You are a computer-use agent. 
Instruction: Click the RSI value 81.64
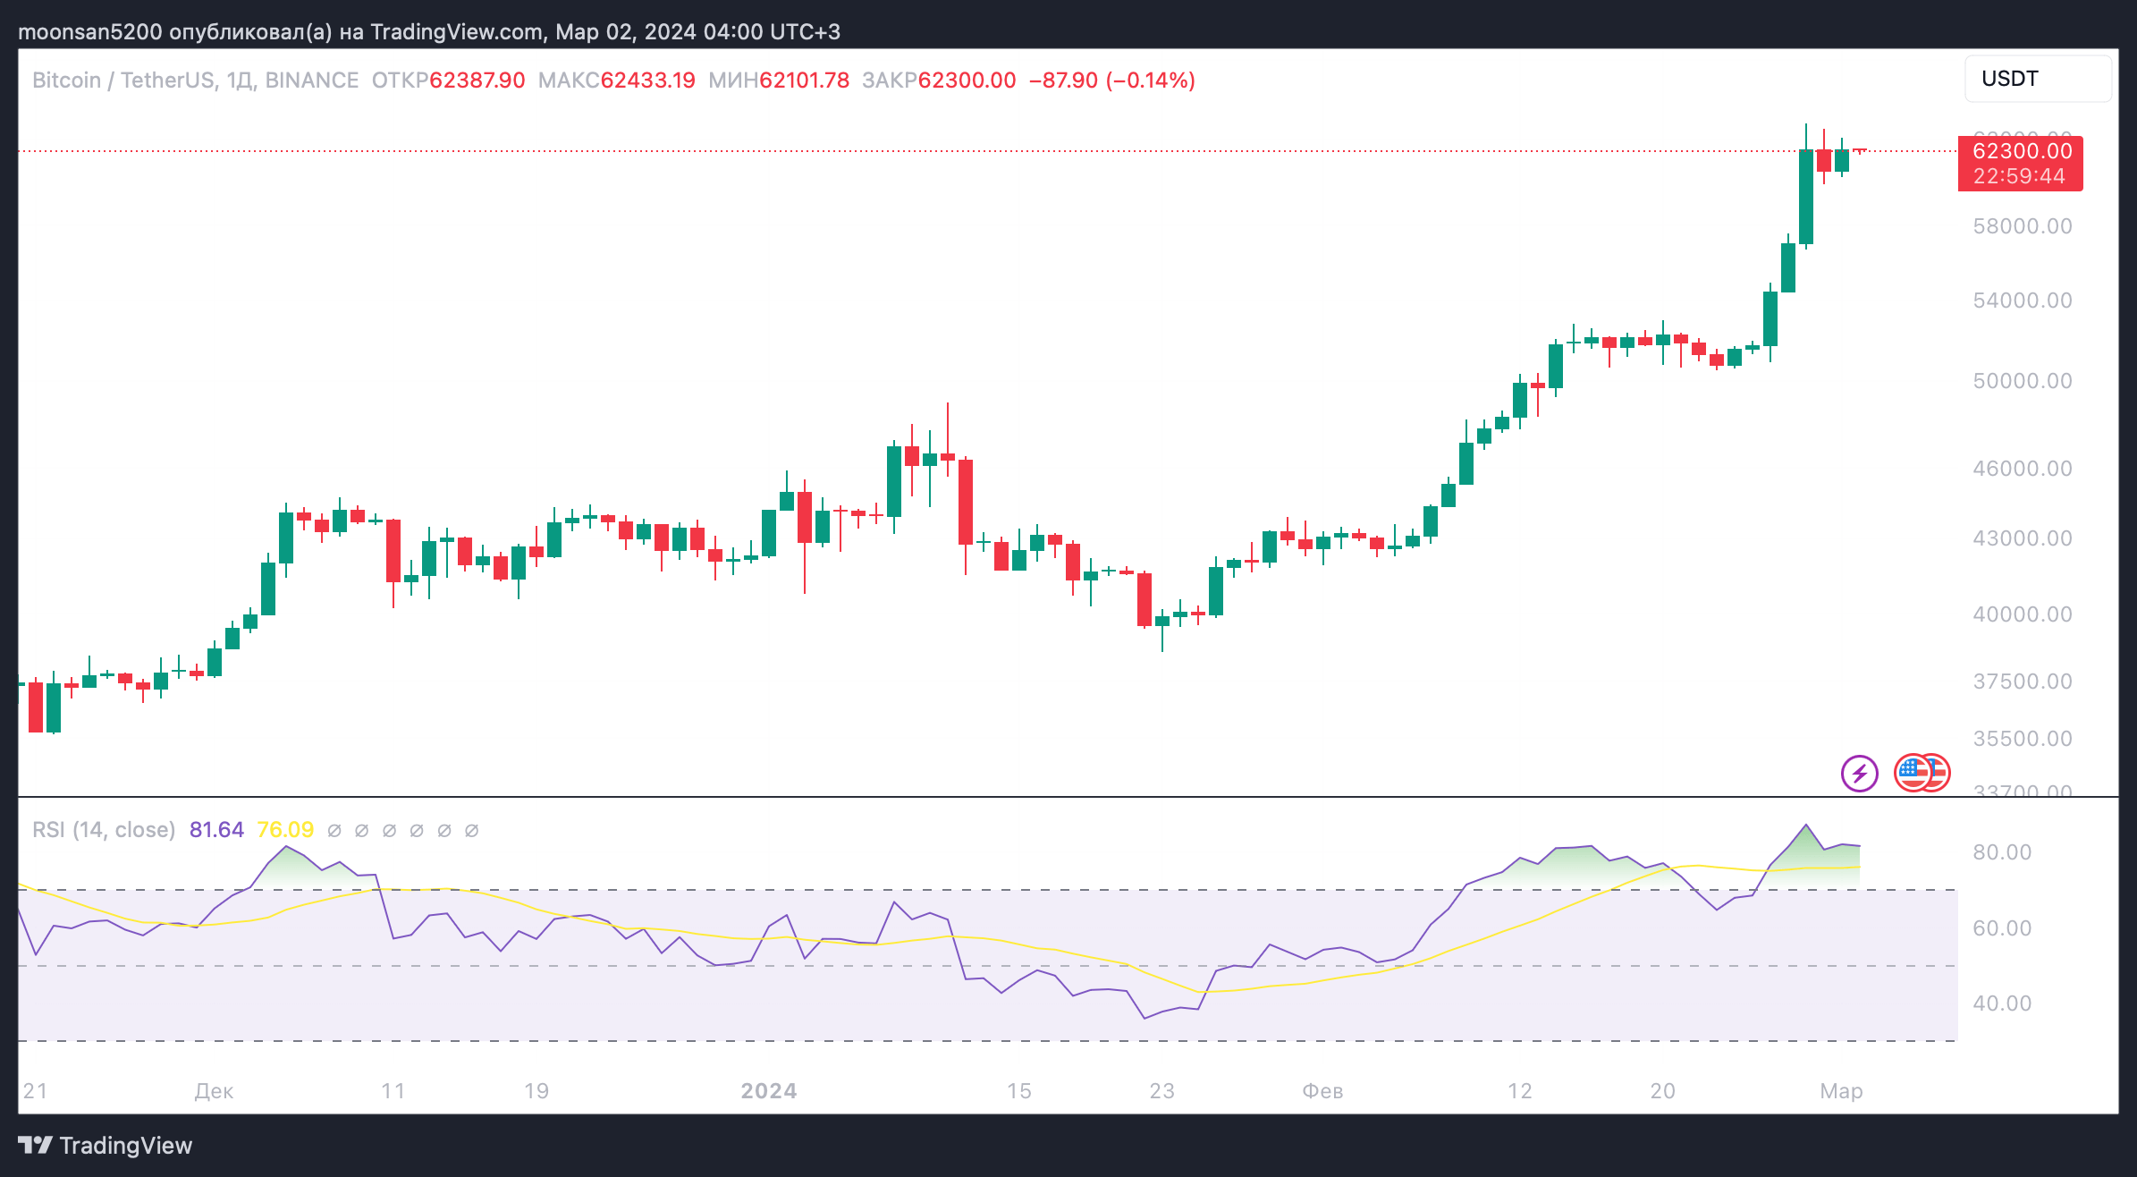click(216, 830)
